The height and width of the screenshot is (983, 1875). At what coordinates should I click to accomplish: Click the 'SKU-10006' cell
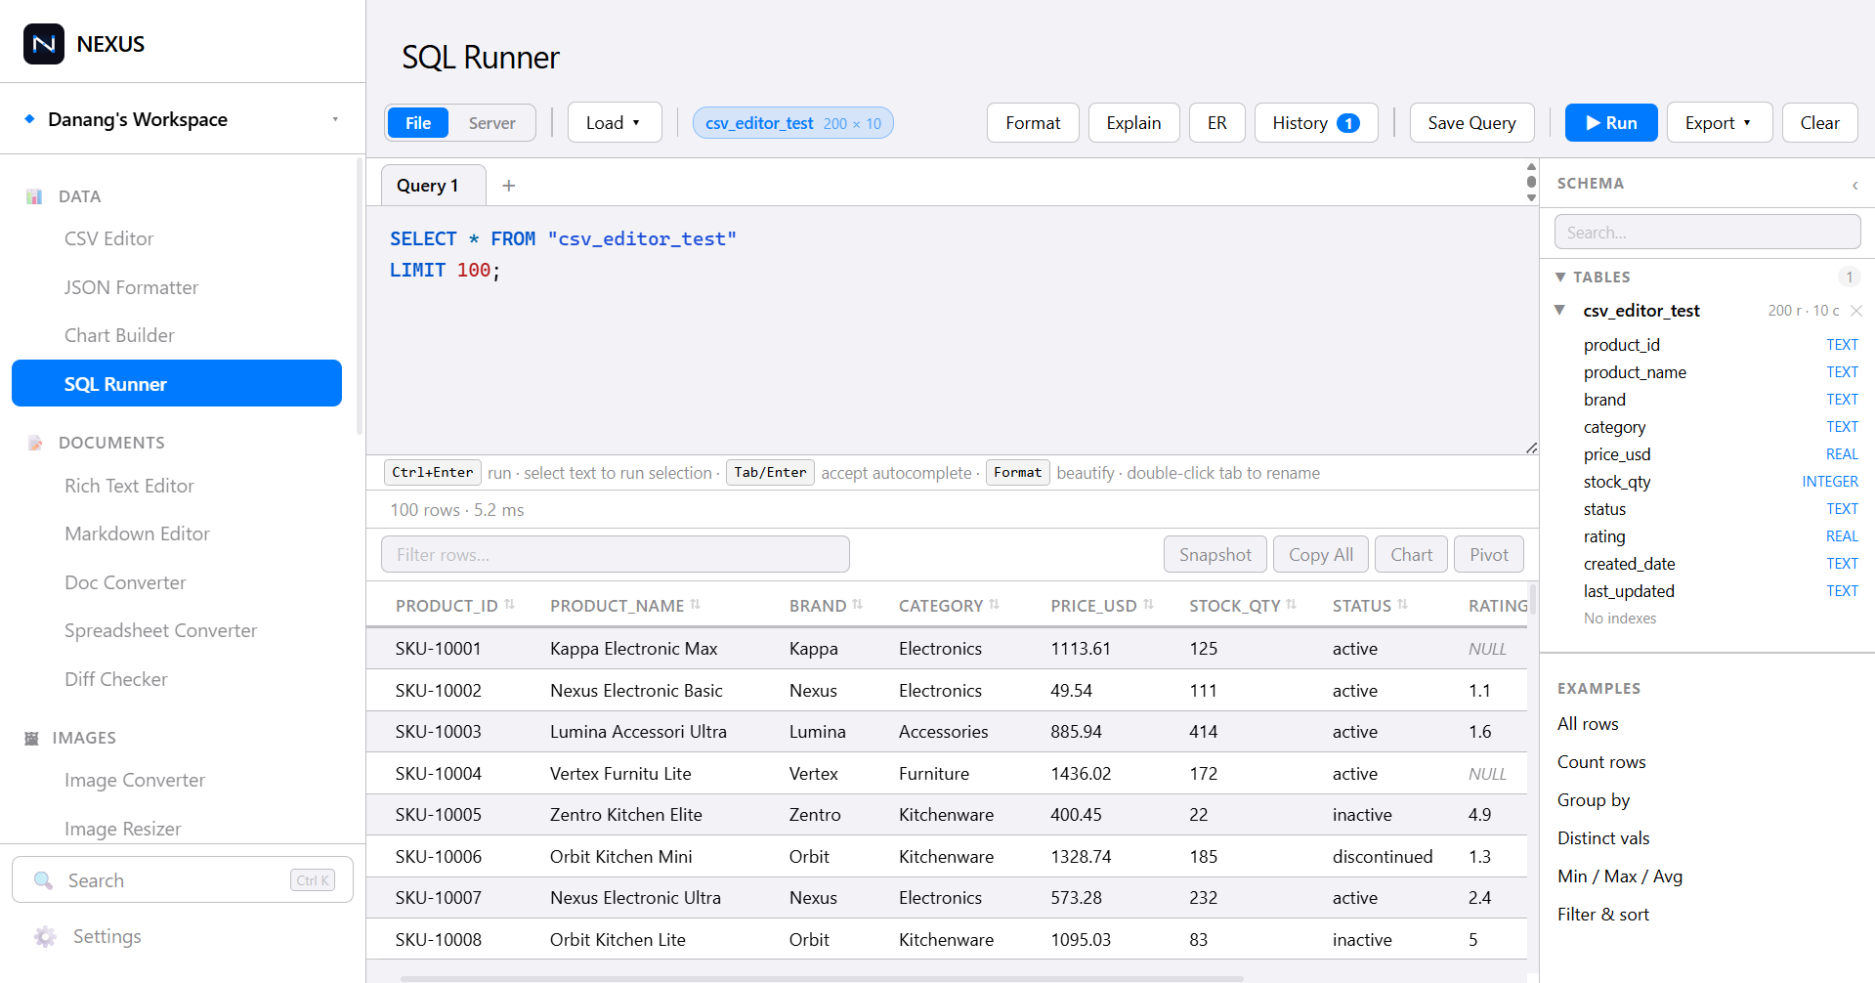point(438,857)
